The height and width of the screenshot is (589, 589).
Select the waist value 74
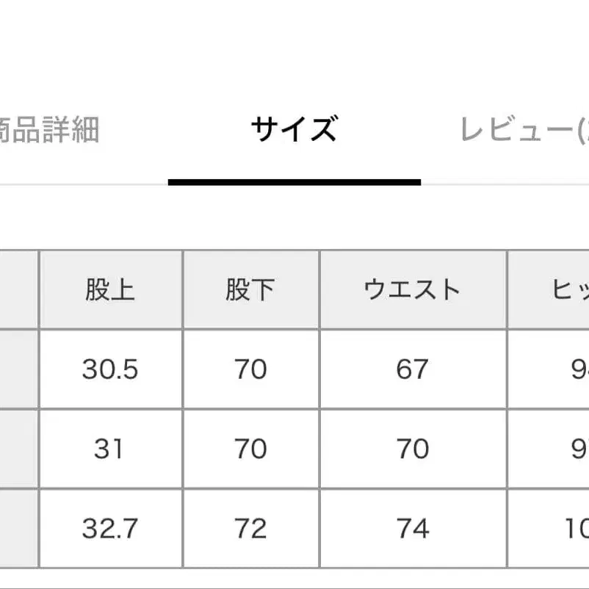[413, 527]
